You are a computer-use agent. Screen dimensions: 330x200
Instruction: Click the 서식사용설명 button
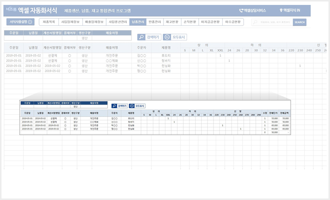21,22
